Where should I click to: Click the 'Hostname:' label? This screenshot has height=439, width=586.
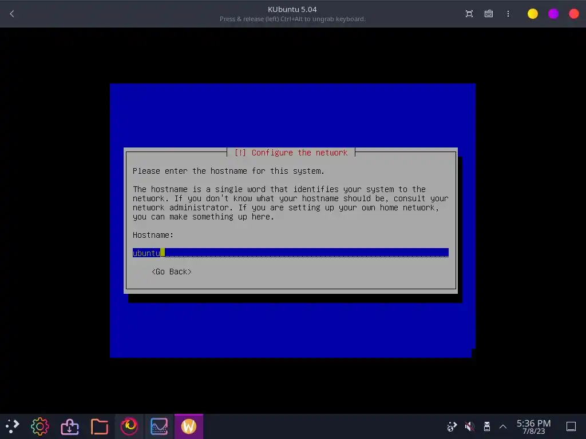[153, 235]
